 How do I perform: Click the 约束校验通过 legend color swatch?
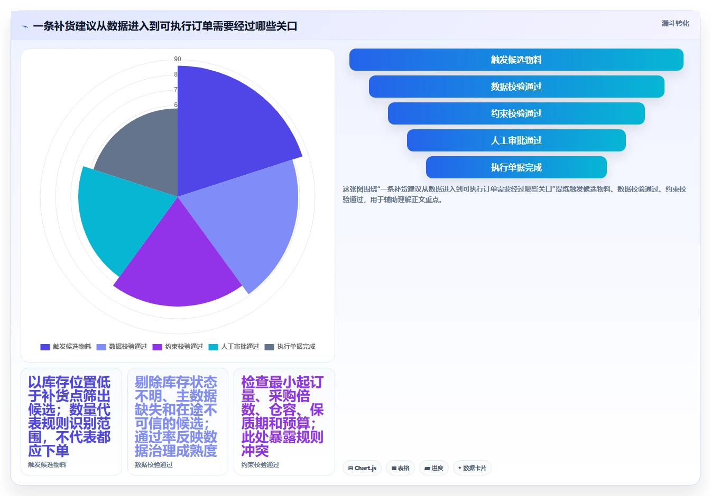tap(157, 347)
